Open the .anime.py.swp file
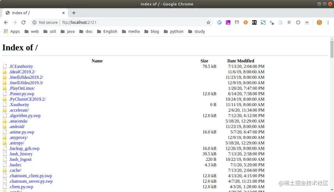This screenshot has height=192, width=334. [22, 132]
